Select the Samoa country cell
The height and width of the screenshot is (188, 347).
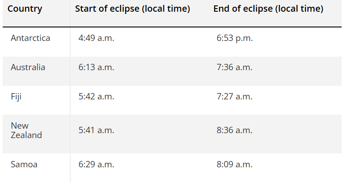(24, 165)
